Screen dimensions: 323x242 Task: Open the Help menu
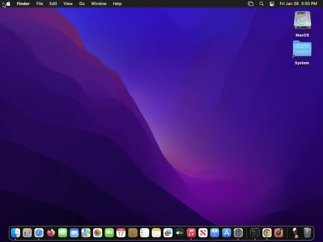click(x=117, y=4)
